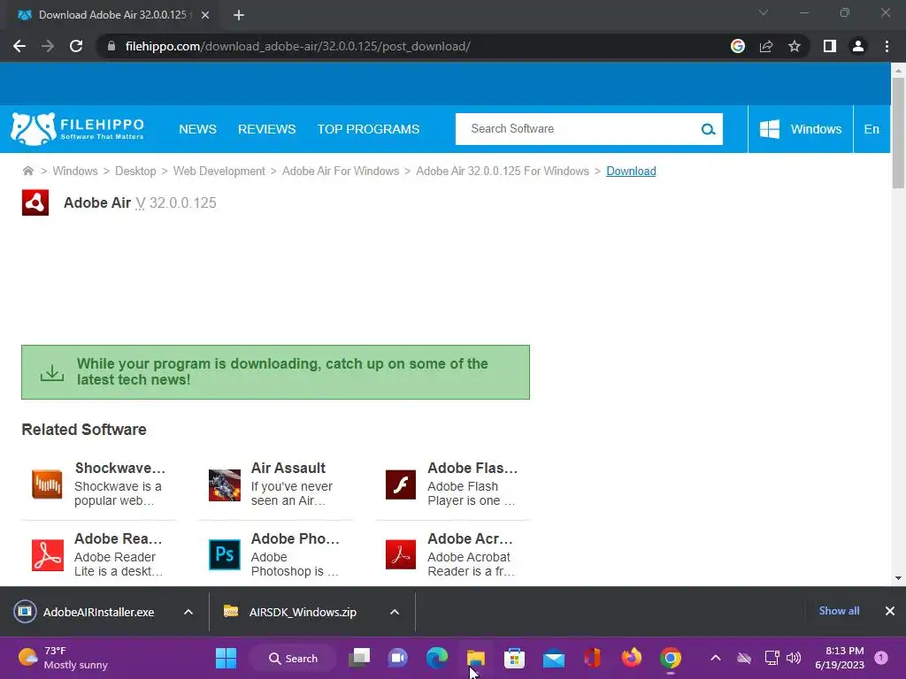
Task: Click the Web Development breadcrumb link
Action: click(x=219, y=171)
